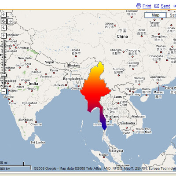Click the Guangzhou city marker
The width and height of the screenshot is (176, 176).
coord(158,83)
